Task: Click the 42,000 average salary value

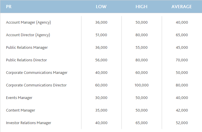Action: 182,110
